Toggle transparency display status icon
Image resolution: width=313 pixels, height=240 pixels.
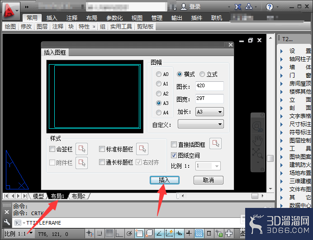pyautogui.click(x=199, y=233)
